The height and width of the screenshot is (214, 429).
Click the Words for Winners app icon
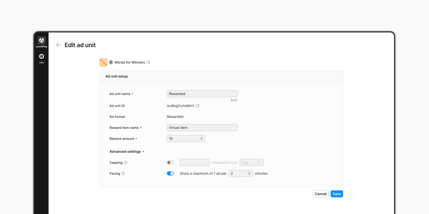103,62
